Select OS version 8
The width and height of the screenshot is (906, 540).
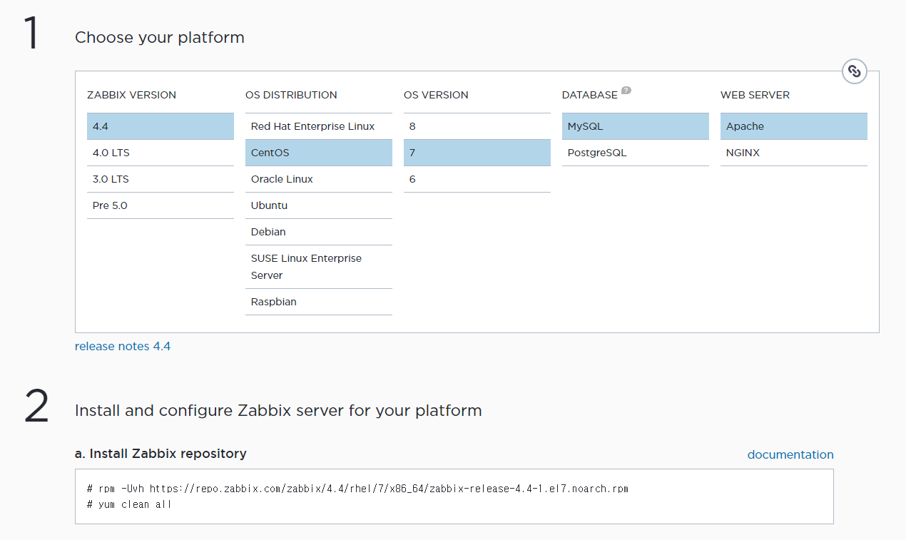click(477, 126)
